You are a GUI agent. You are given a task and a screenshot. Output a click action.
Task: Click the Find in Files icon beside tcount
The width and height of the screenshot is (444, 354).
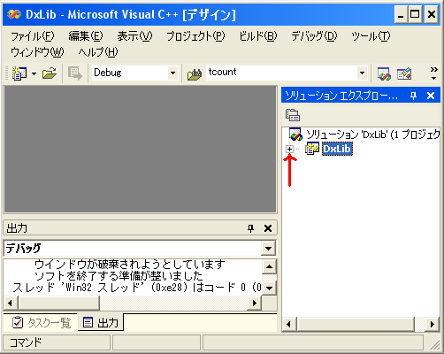tap(195, 73)
